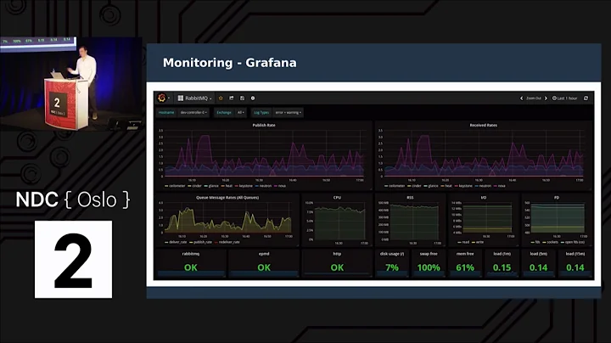611x343 pixels.
Task: Click the refresh dashboard icon
Action: (x=586, y=98)
